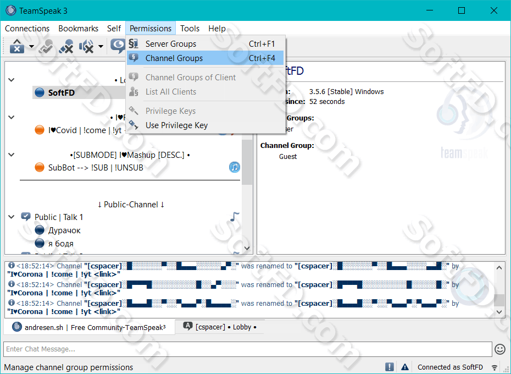Click the music note on Public | Talk 1
This screenshot has width=511, height=374.
[x=235, y=217]
